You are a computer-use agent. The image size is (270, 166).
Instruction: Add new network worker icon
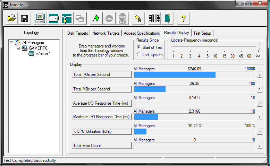point(67,18)
